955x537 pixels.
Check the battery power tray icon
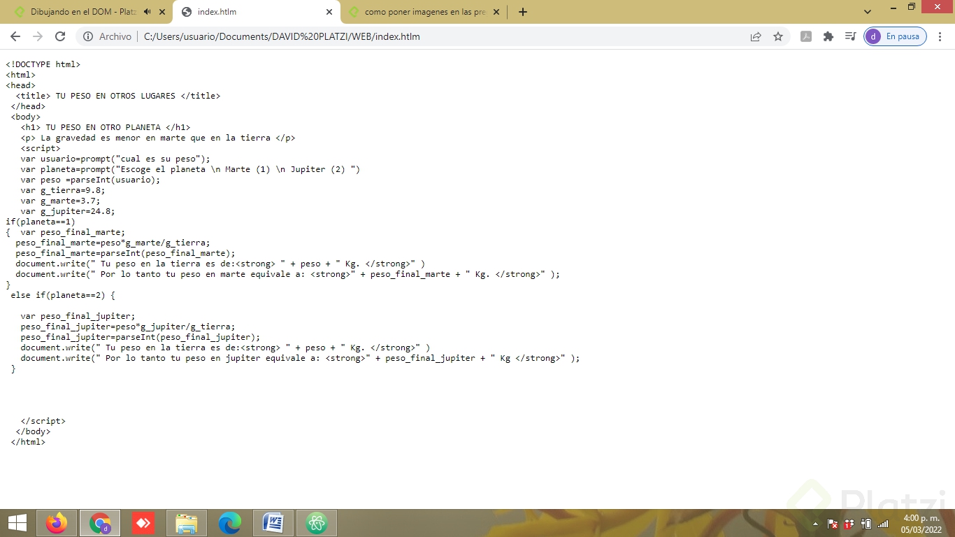(866, 524)
